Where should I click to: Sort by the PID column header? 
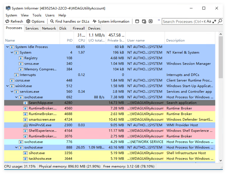(x=67, y=38)
